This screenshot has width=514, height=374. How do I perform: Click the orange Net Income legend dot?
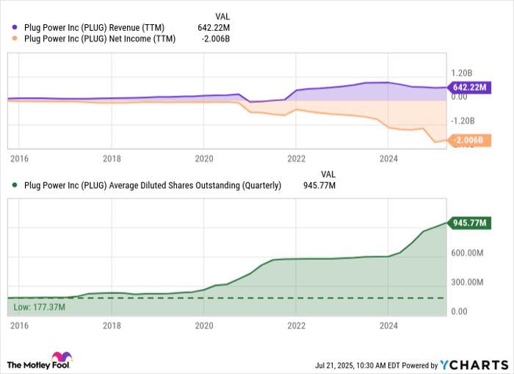point(15,38)
